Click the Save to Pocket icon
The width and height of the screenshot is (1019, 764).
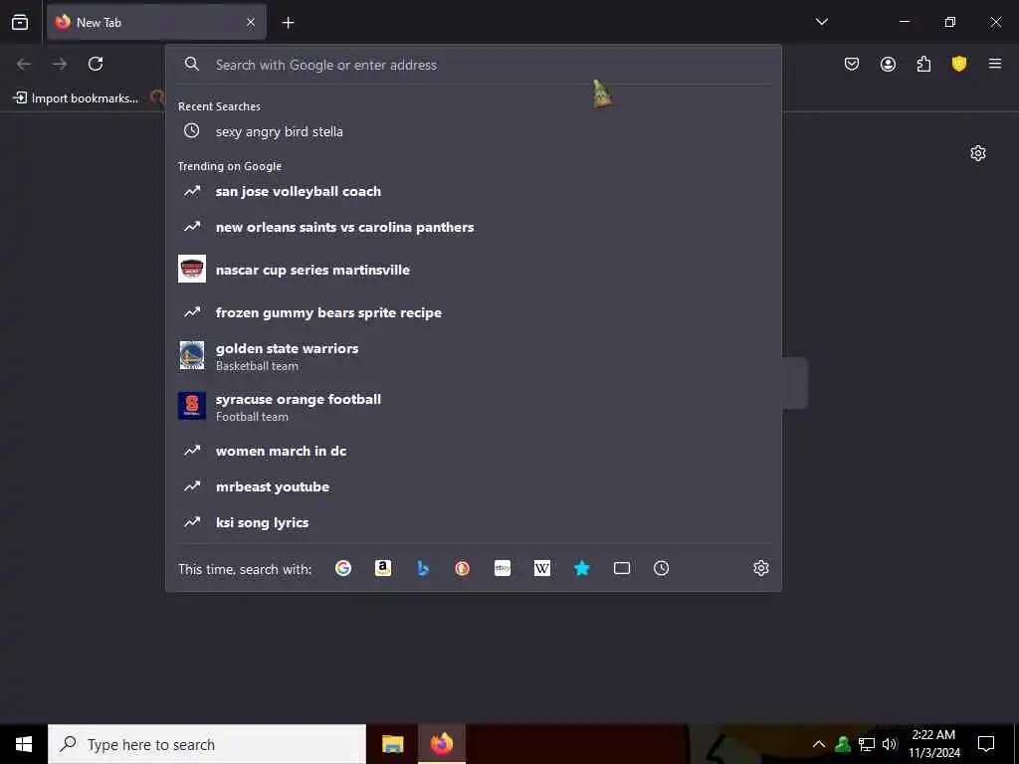point(852,64)
